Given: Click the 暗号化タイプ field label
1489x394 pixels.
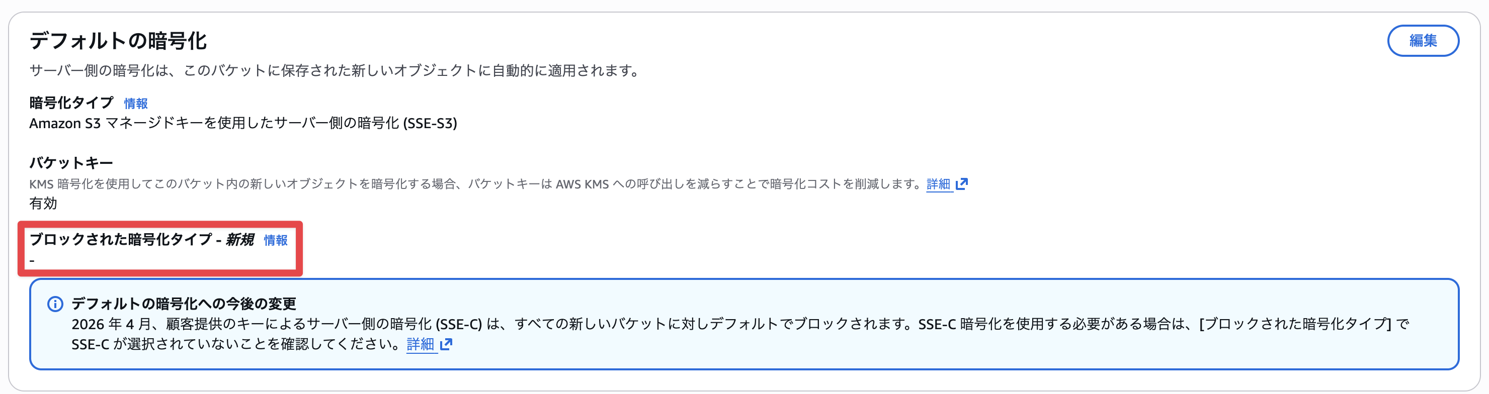Looking at the screenshot, I should (x=71, y=103).
